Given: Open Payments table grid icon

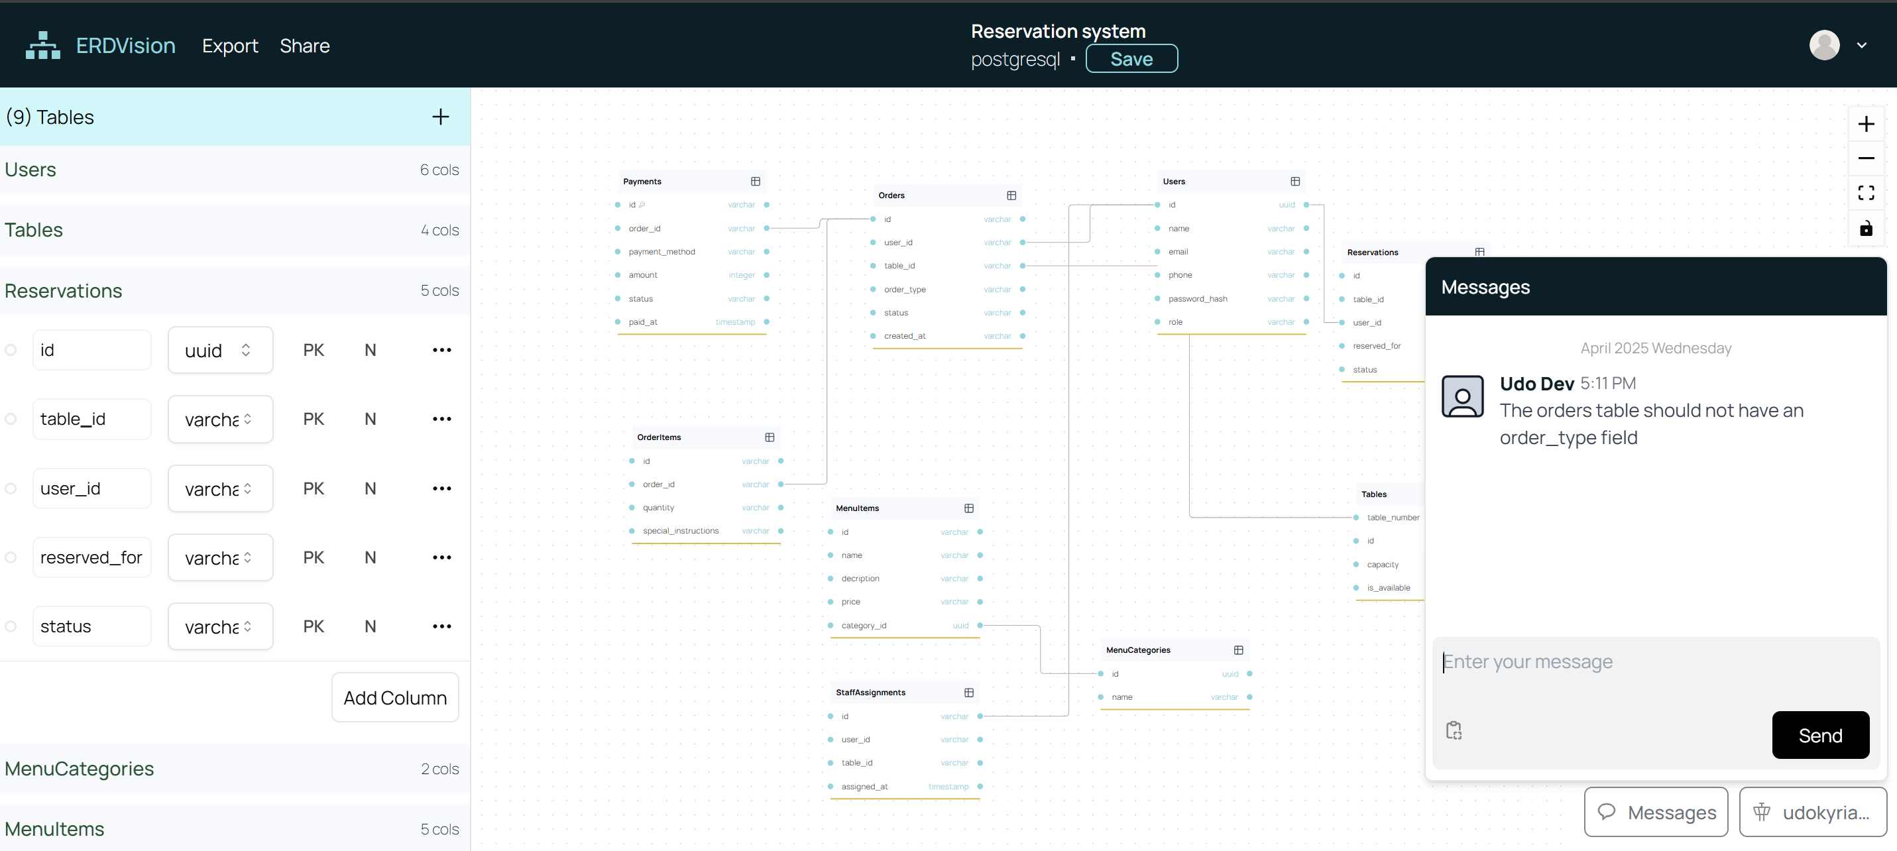Looking at the screenshot, I should (x=755, y=181).
